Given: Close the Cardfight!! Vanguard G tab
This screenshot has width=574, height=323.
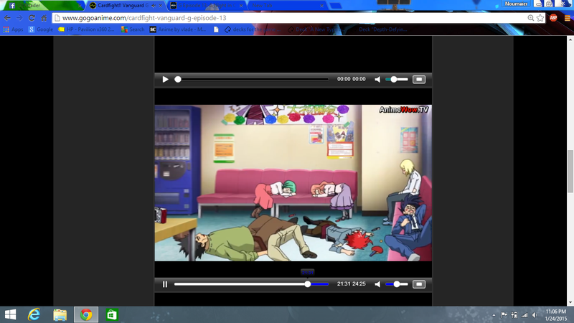Looking at the screenshot, I should 160,6.
